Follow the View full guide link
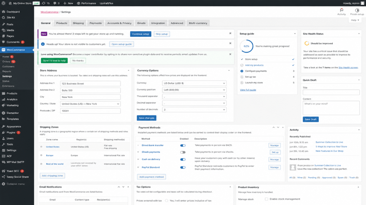This screenshot has height=205, width=366. point(248,90)
